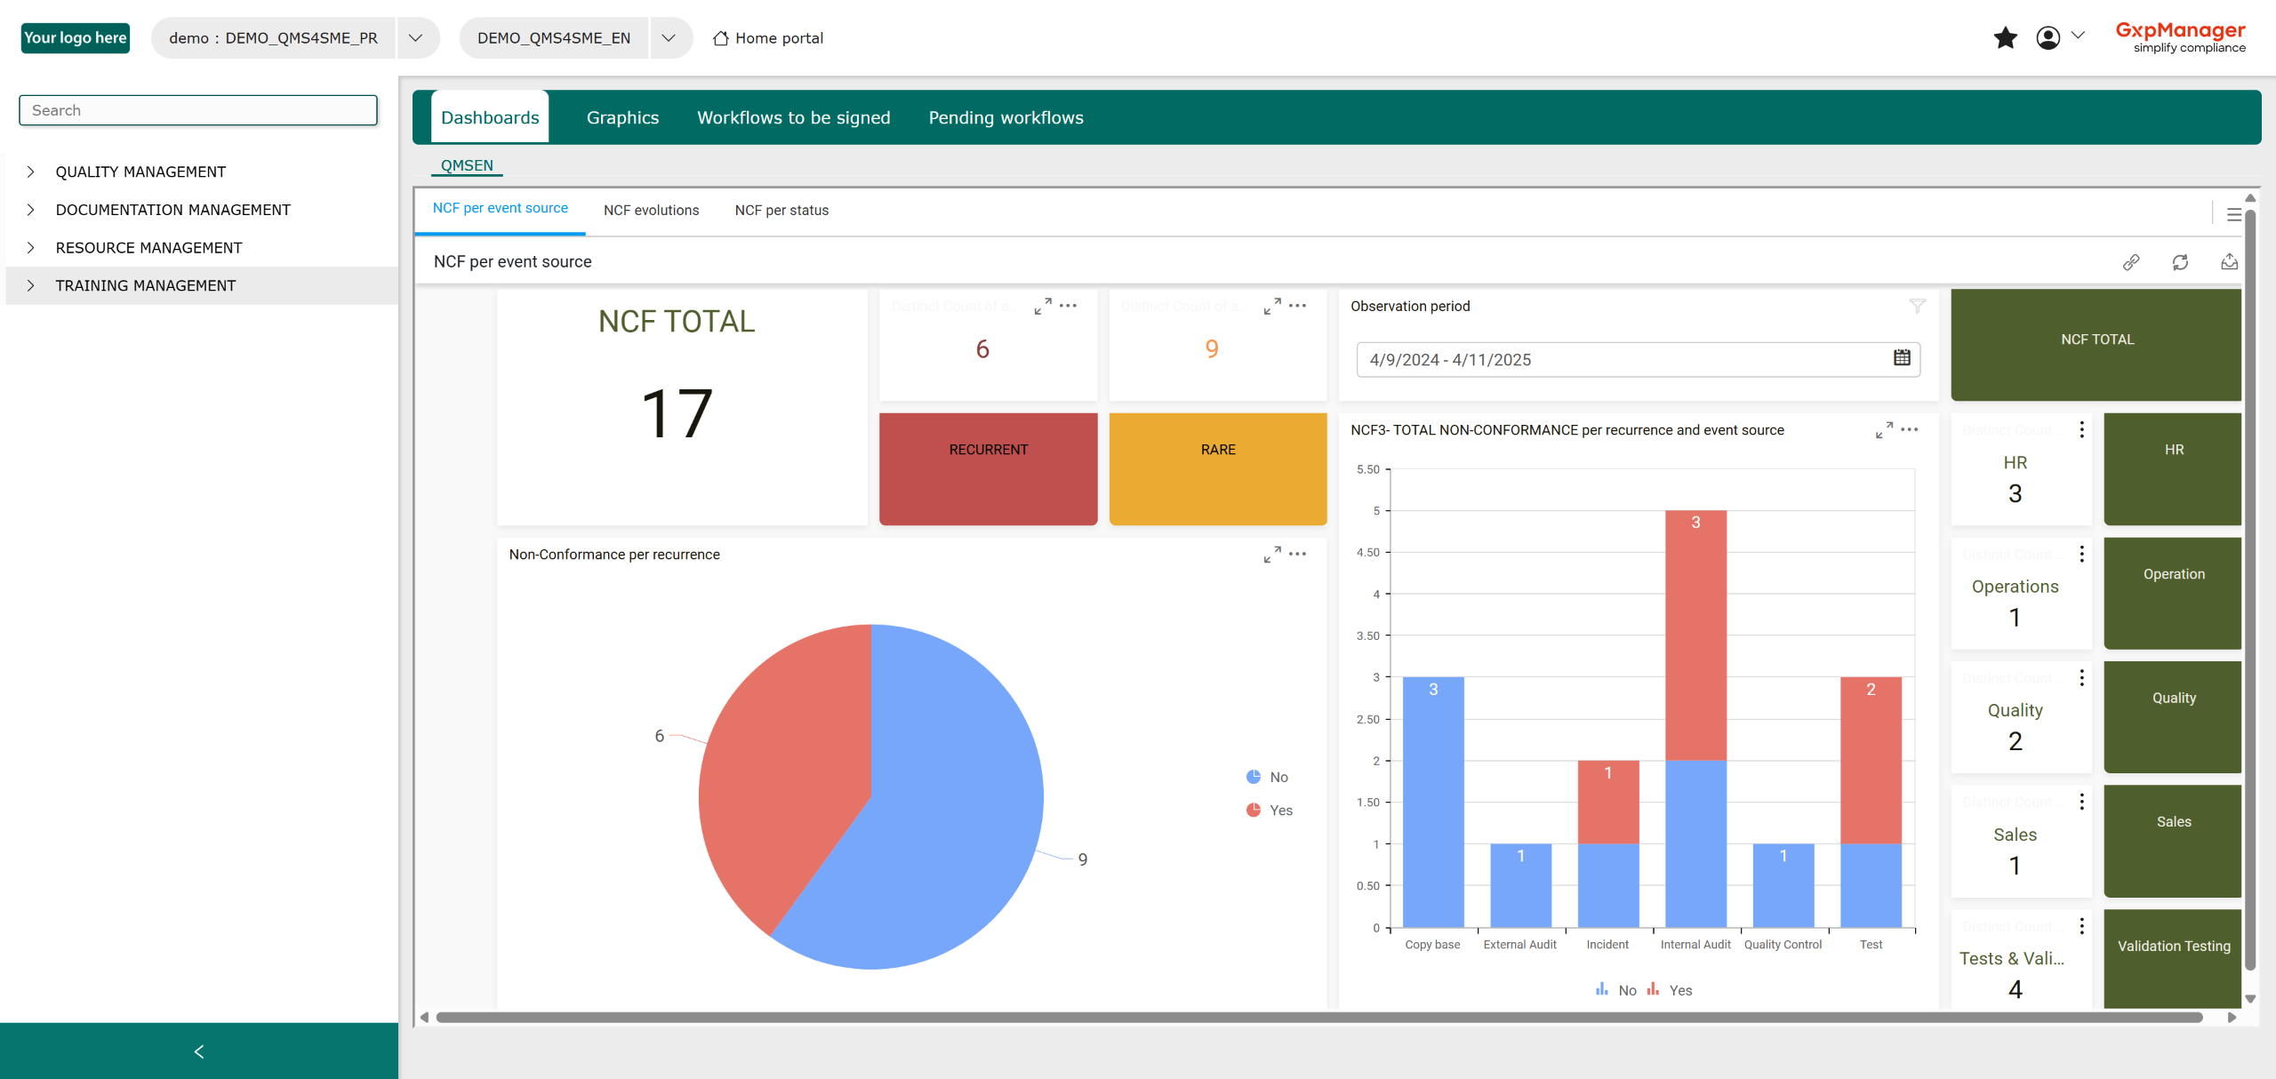The height and width of the screenshot is (1079, 2276).
Task: Open the DEMO_QMS4SME_PR dropdown arrow
Action: click(x=415, y=38)
